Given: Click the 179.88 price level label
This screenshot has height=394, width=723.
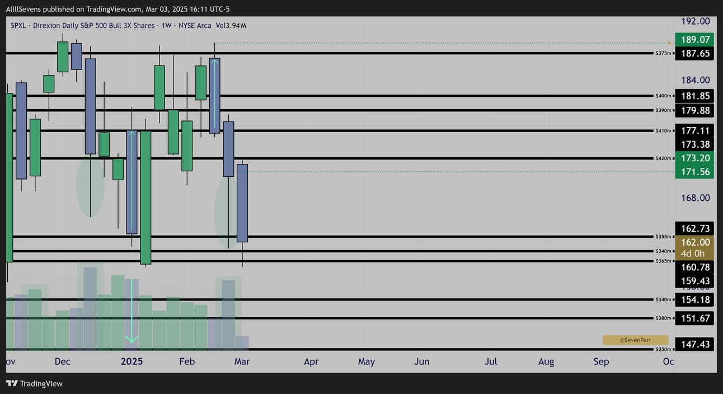Looking at the screenshot, I should click(694, 110).
